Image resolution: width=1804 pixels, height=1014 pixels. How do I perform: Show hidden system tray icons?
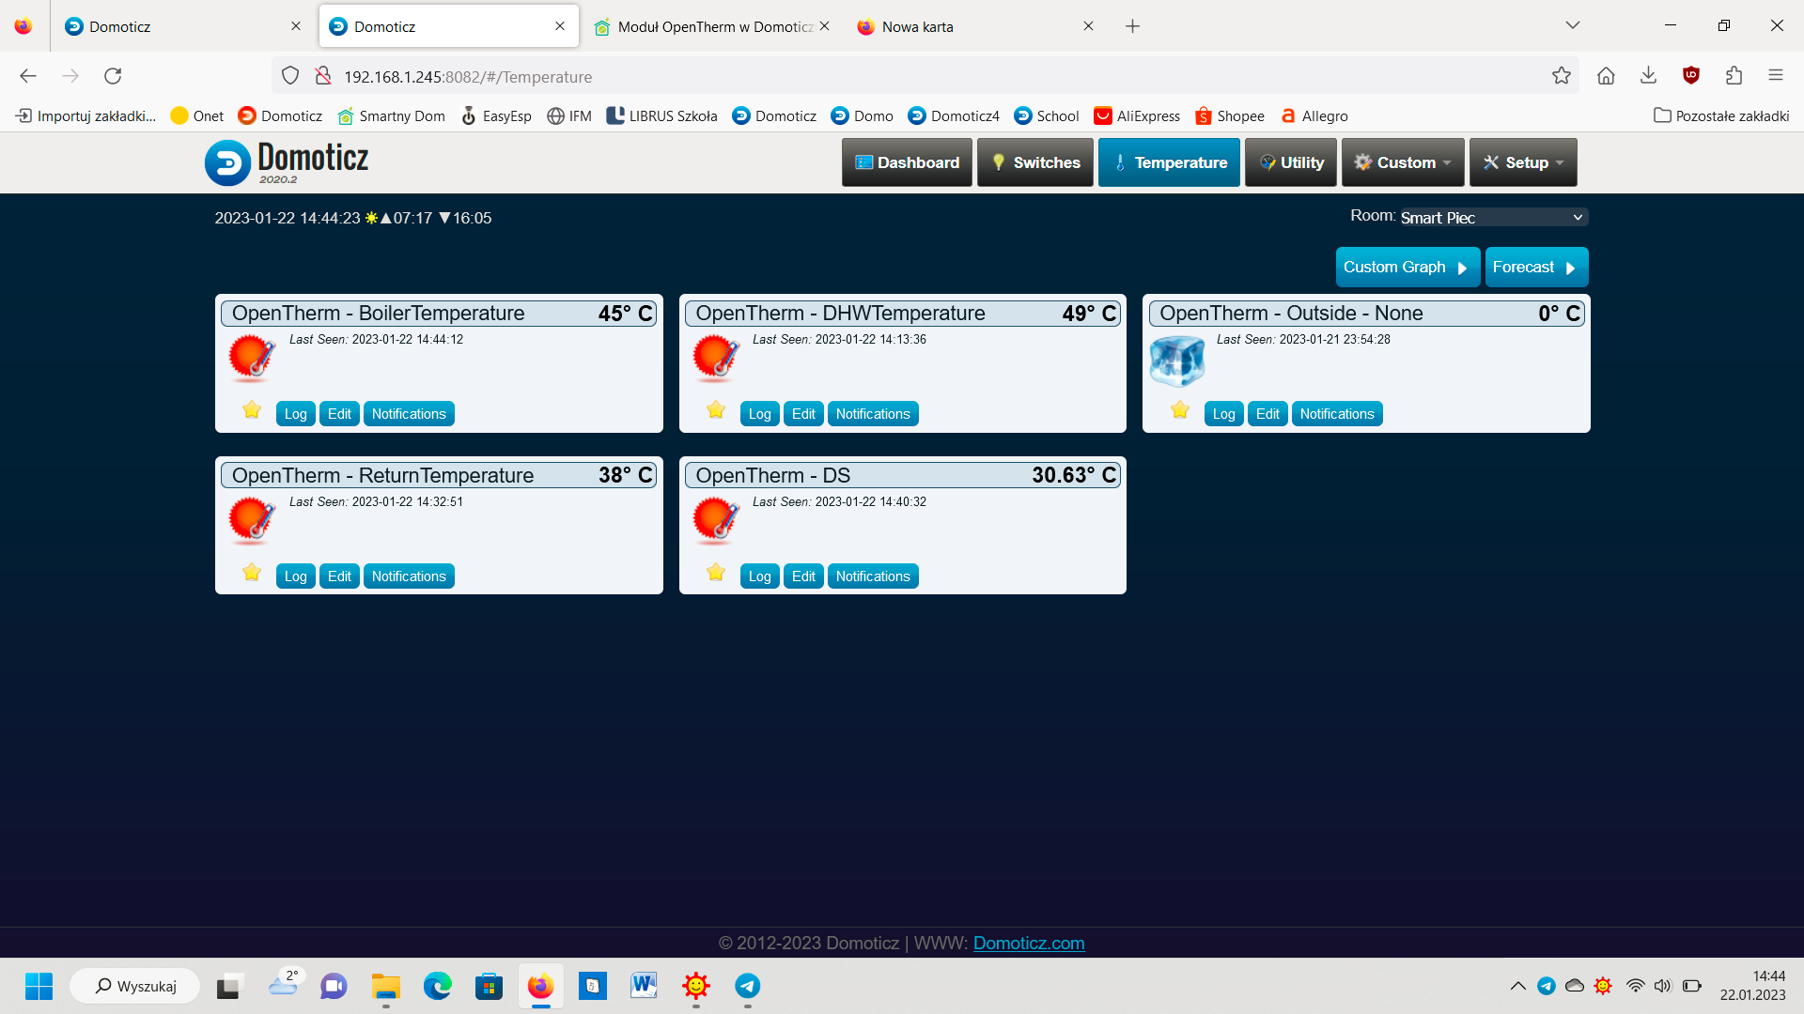tap(1517, 986)
